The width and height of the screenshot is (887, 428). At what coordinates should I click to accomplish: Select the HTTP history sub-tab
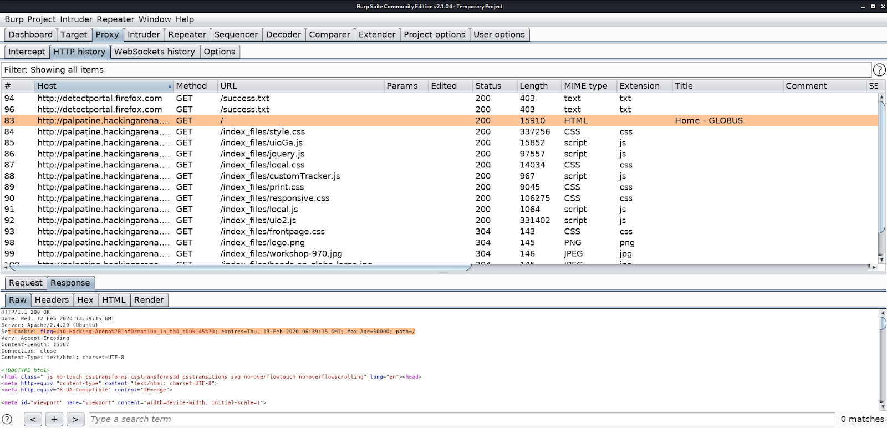coord(79,52)
